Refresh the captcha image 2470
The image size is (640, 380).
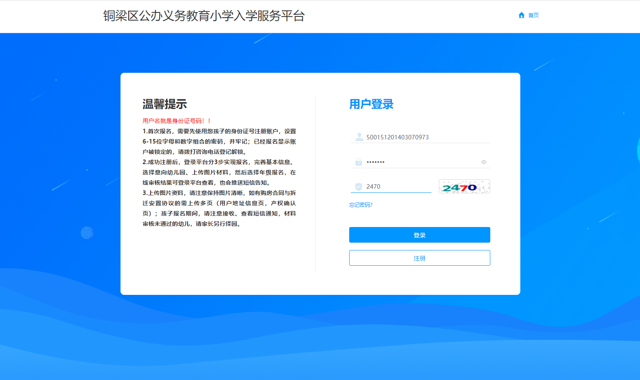click(464, 186)
